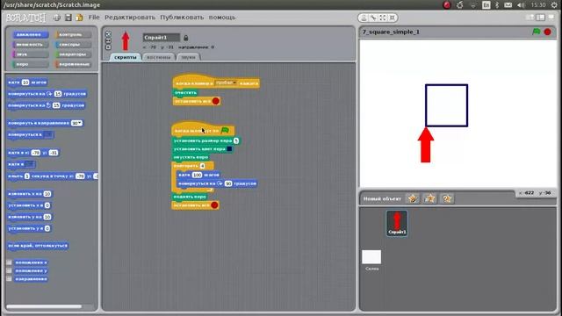Start scripts with green flag above stage
The width and height of the screenshot is (562, 316).
coord(537,32)
